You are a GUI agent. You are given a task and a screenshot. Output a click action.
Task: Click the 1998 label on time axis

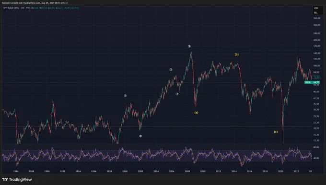[x=109, y=171]
